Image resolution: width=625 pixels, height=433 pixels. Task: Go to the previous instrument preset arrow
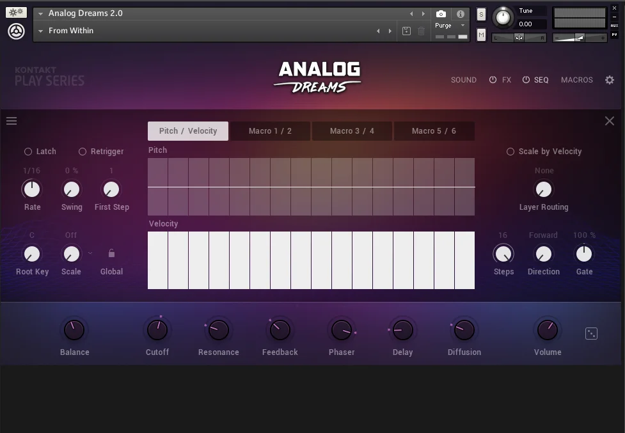point(411,14)
